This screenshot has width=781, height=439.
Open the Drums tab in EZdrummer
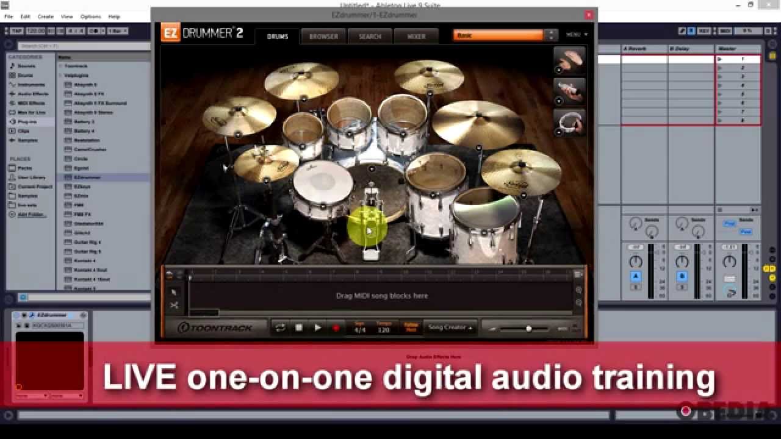point(278,36)
